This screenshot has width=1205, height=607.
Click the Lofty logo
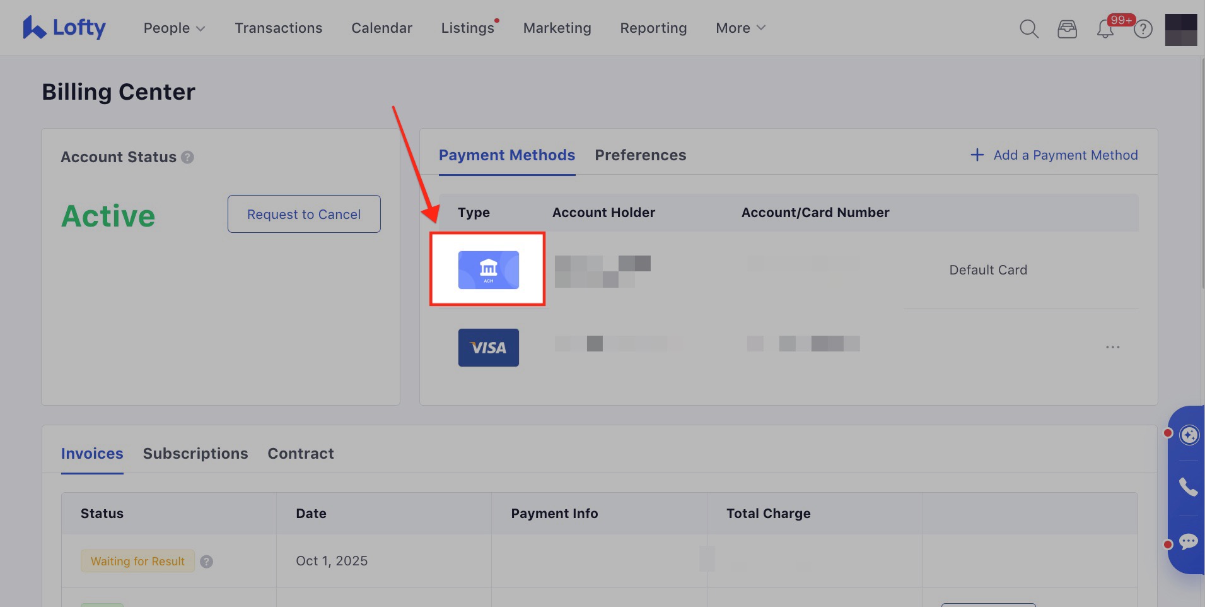(x=64, y=28)
